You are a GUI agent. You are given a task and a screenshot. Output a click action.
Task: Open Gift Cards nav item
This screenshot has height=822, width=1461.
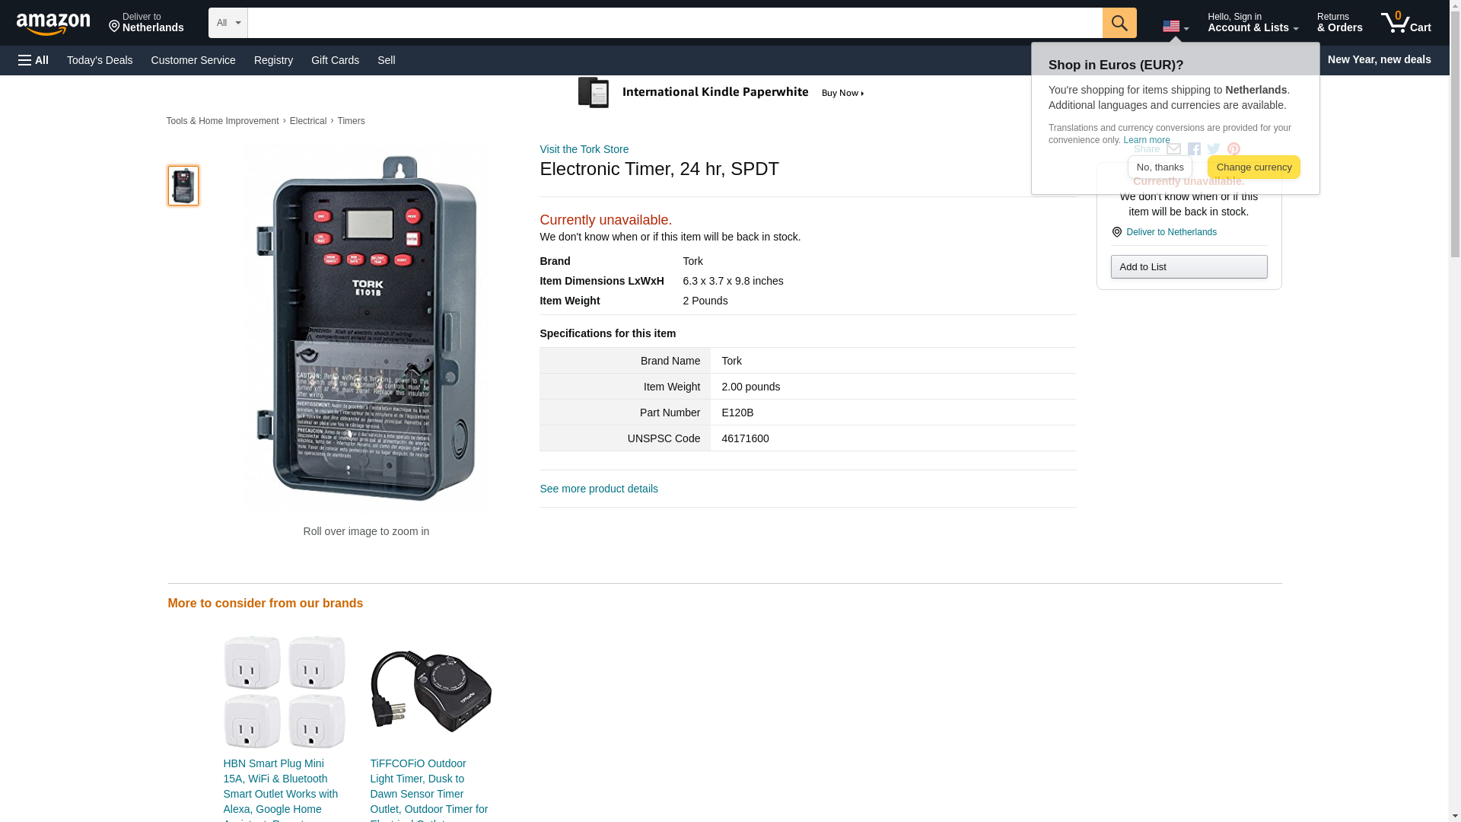(x=335, y=60)
